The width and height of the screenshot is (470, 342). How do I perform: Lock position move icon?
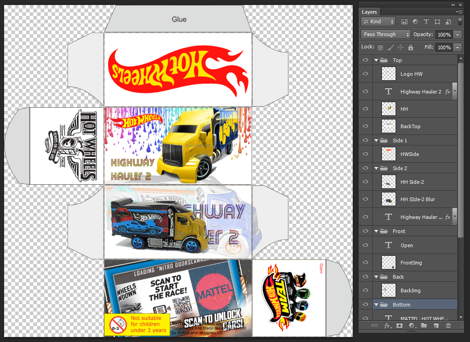click(401, 47)
